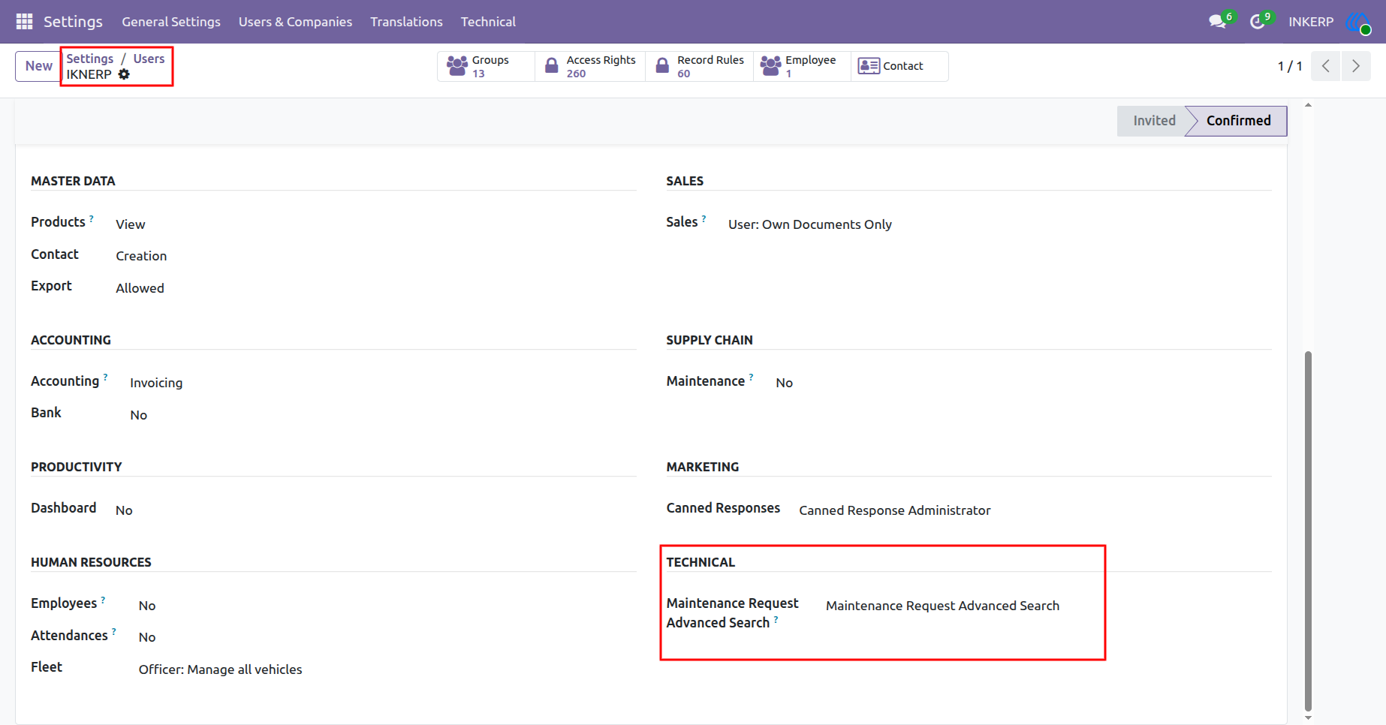Screen dimensions: 1386x725
Task: Click INKERP username in top bar
Action: (x=1311, y=22)
